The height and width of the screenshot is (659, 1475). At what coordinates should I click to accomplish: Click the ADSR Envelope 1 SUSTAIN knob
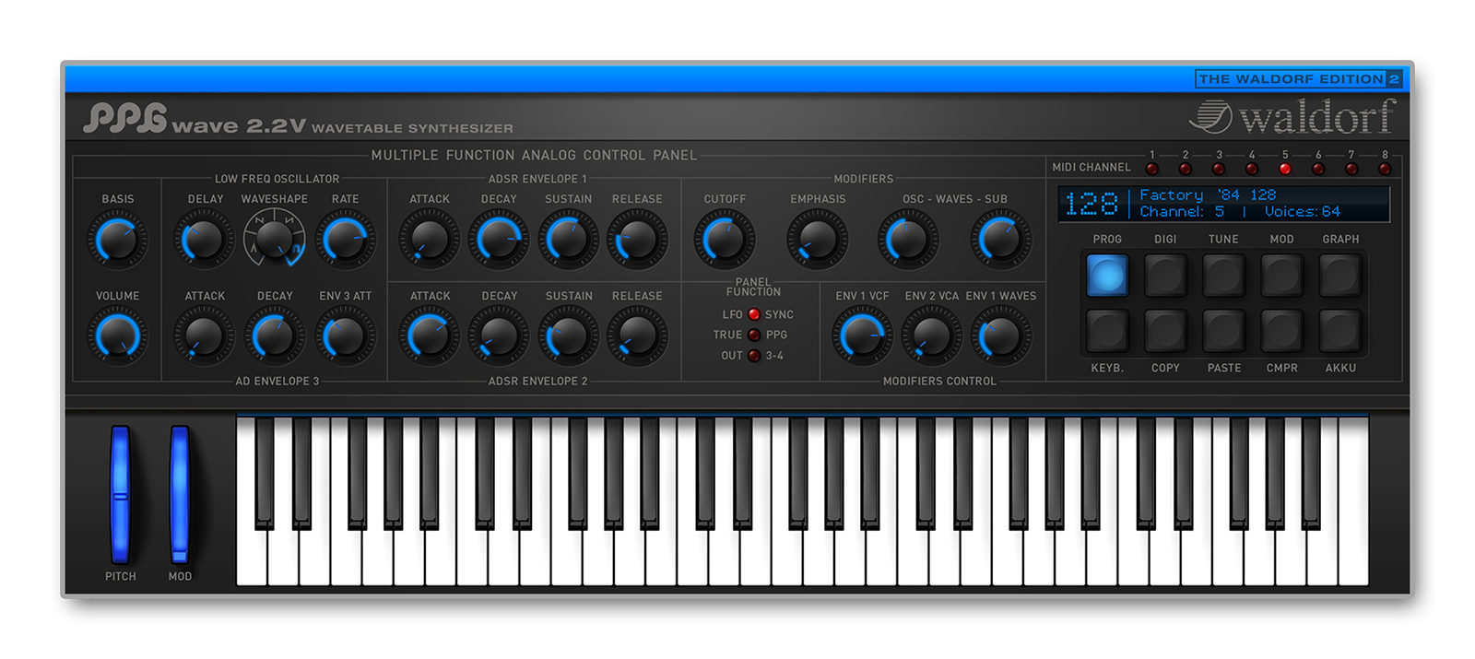[569, 240]
